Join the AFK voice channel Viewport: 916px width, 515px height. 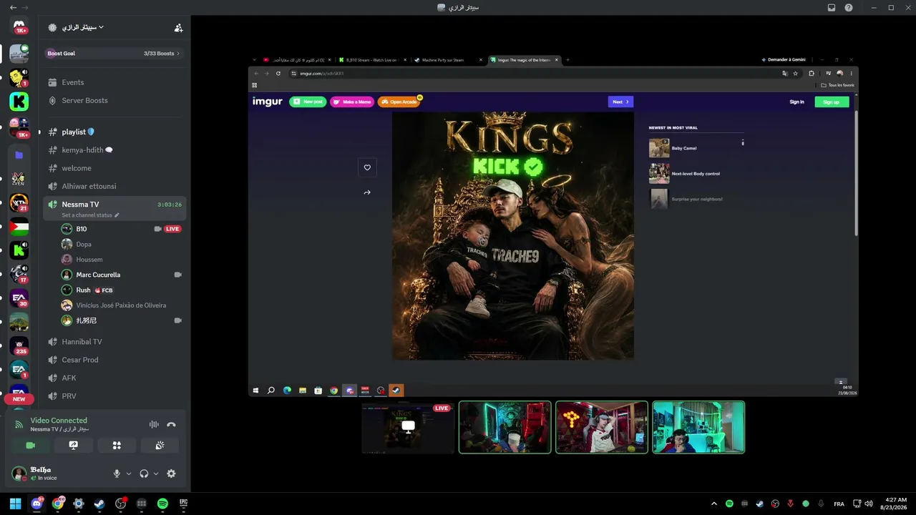(x=114, y=378)
